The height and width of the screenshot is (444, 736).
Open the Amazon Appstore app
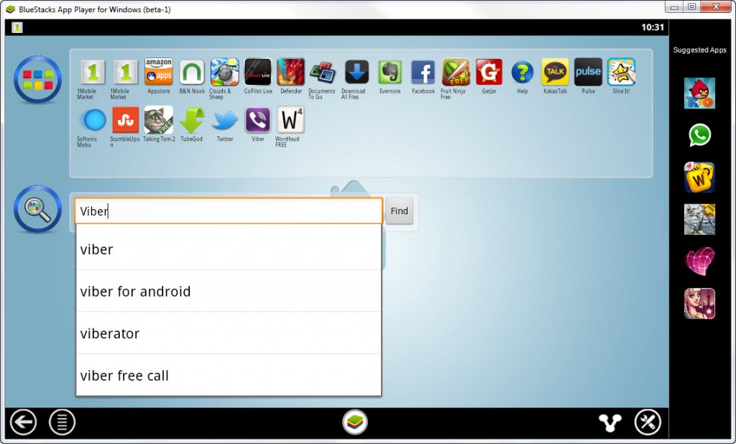click(x=159, y=73)
